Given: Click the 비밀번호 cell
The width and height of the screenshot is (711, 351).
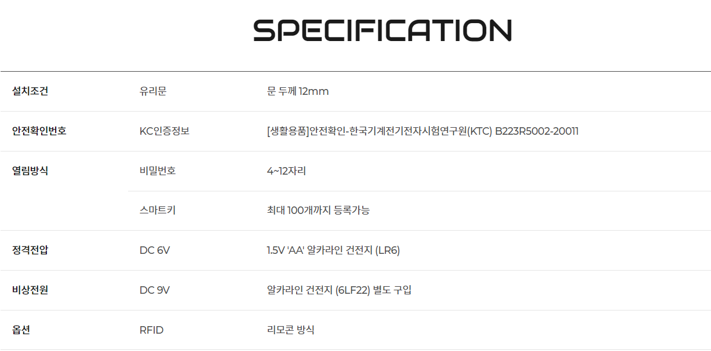Looking at the screenshot, I should point(158,171).
